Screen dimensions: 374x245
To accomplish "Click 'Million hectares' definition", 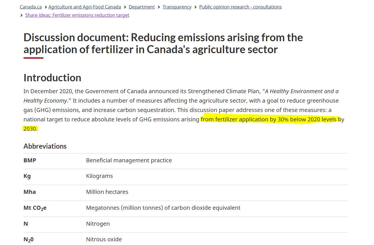I will tap(107, 192).
